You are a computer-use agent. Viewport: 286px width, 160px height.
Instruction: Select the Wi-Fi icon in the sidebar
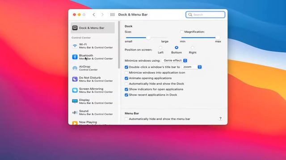click(75, 46)
